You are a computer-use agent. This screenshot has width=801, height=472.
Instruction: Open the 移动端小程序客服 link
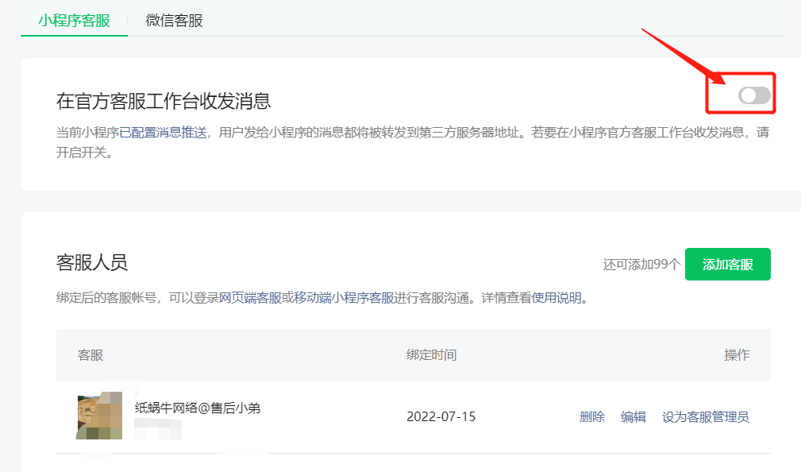point(344,298)
